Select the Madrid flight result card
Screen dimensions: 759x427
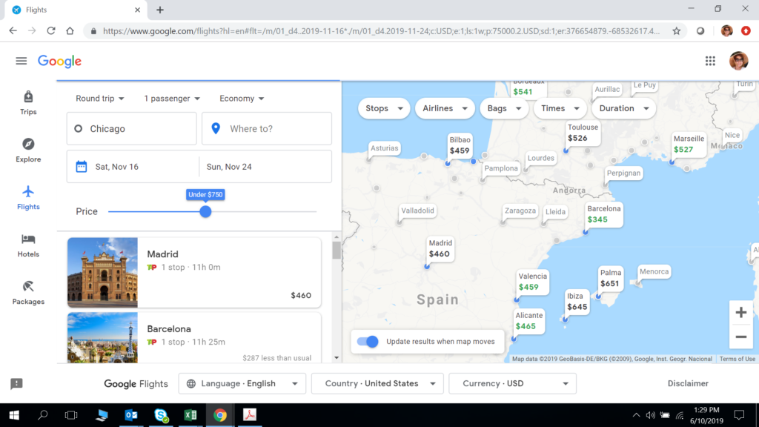pyautogui.click(x=194, y=273)
